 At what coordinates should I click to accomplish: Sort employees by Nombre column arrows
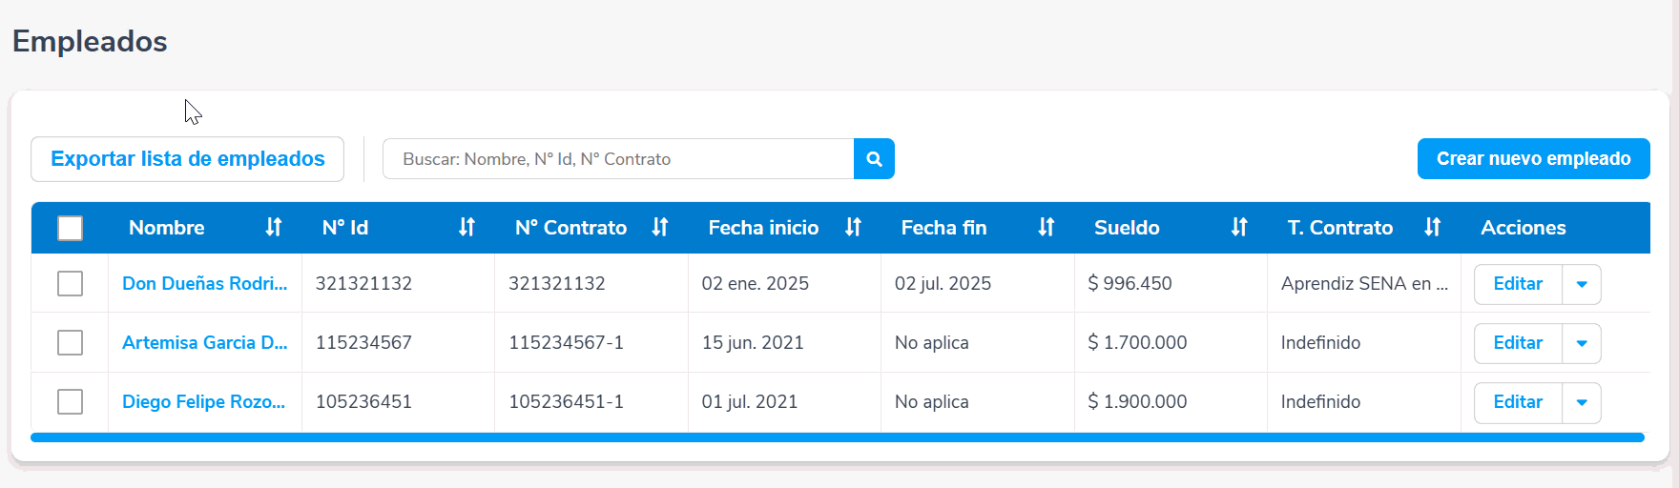(x=274, y=227)
